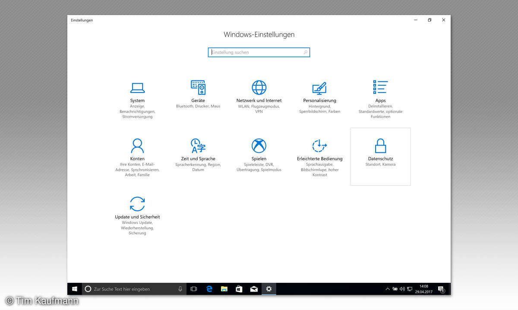518x310 pixels.
Task: Click 'Deinstallieren, Standardwerte, optionale Funktionen' description
Action: tap(380, 112)
